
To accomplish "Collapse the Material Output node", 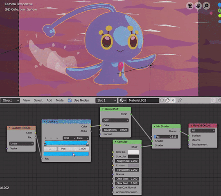I will pyautogui.click(x=191, y=125).
